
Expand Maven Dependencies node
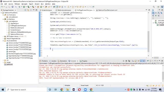click(x=3, y=39)
